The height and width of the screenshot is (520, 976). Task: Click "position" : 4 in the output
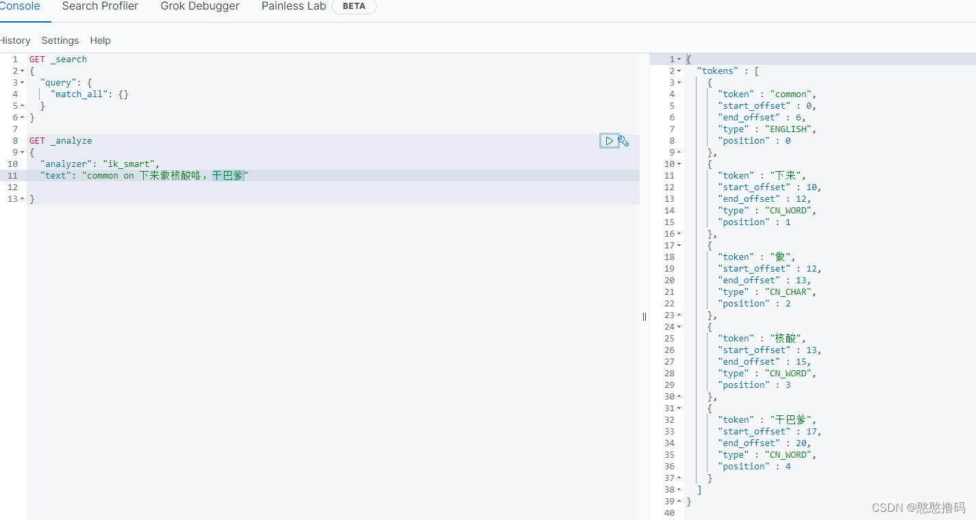tap(754, 467)
